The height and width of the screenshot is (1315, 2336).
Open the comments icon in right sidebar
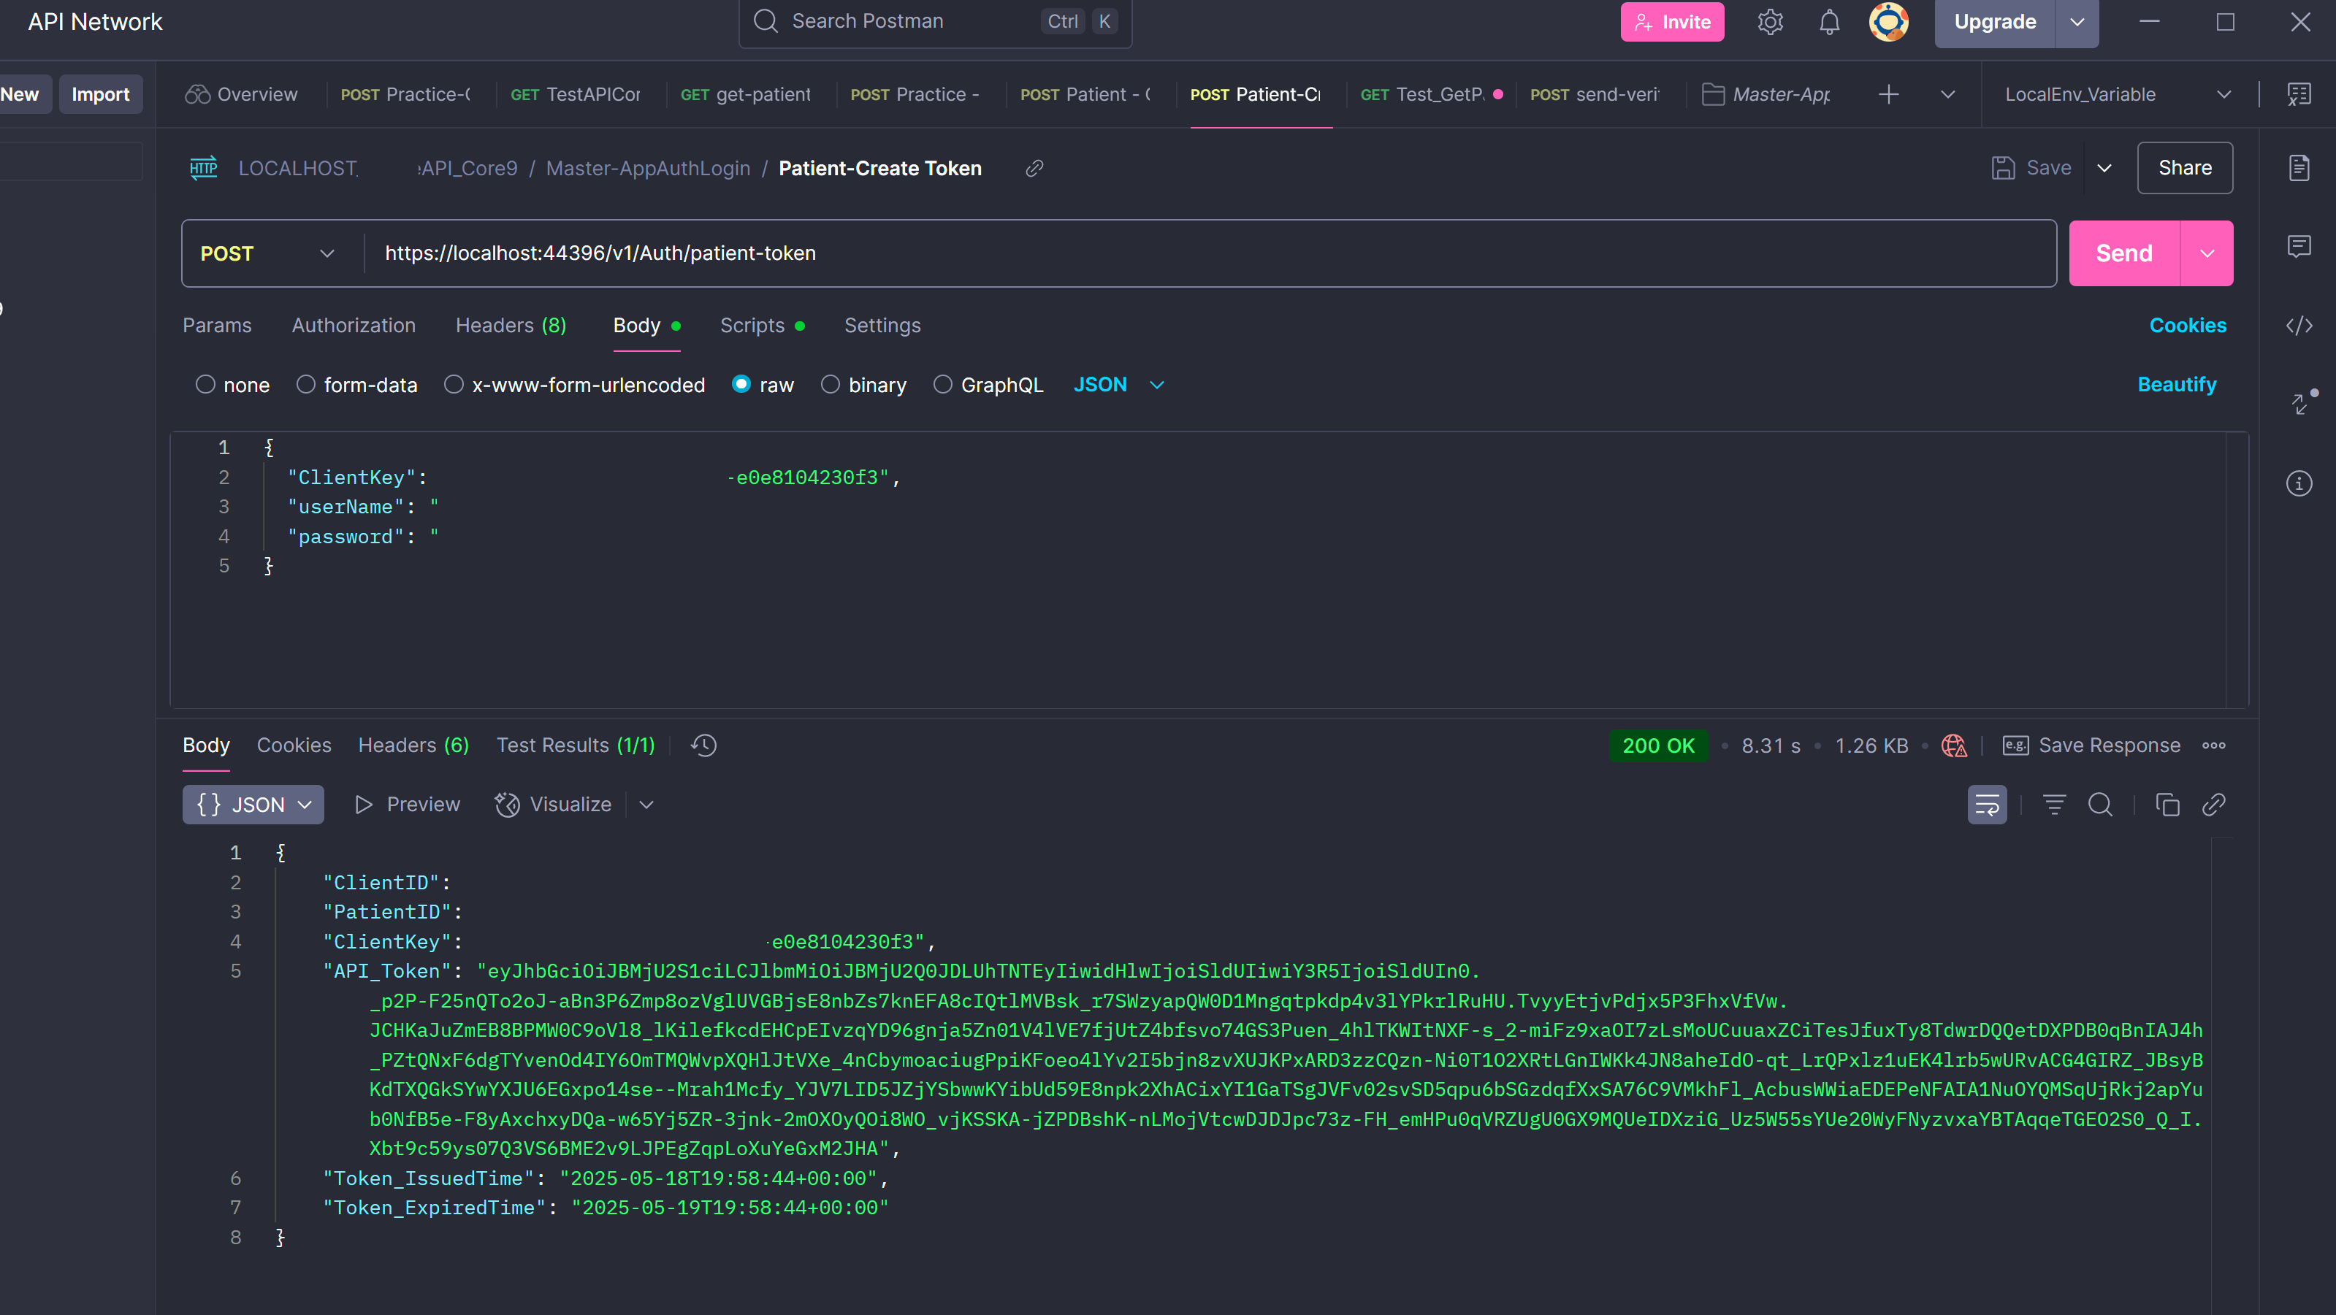(2299, 247)
